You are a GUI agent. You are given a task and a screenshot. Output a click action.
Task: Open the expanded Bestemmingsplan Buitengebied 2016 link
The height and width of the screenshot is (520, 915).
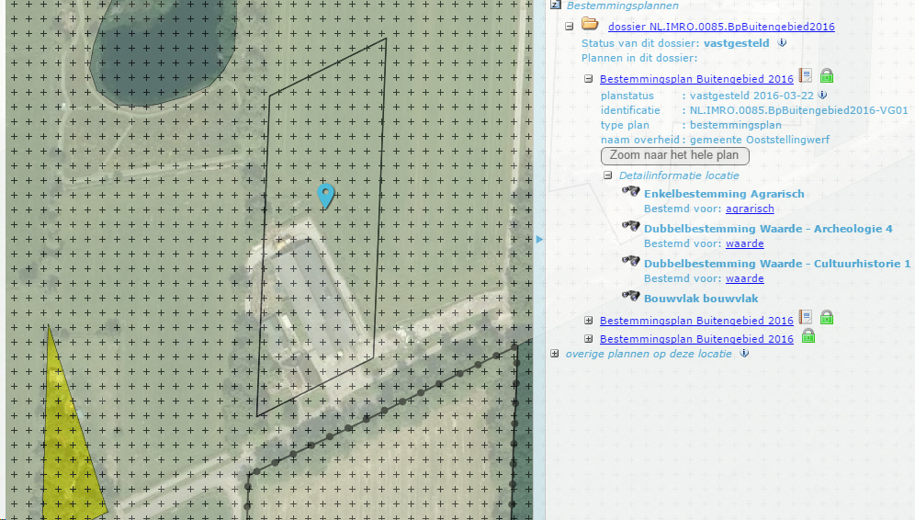(696, 79)
